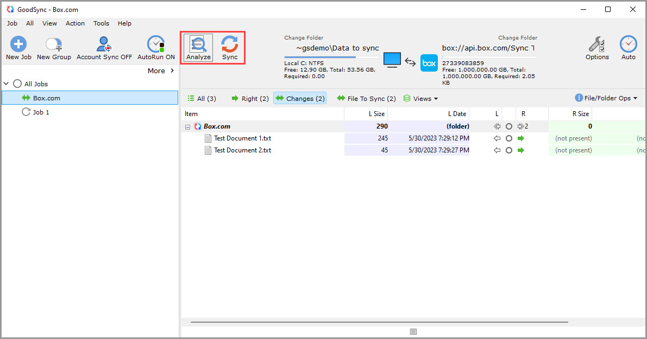Open the Tools menu
Screen dimensions: 647x339
tap(101, 23)
